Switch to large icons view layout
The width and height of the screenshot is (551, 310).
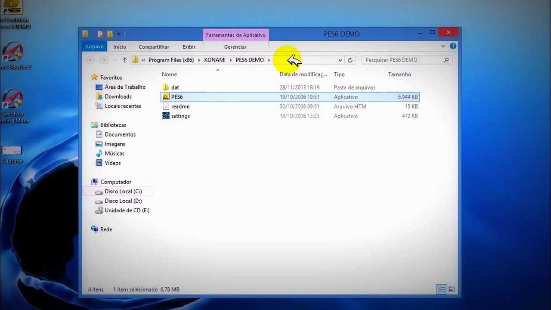[x=451, y=289]
